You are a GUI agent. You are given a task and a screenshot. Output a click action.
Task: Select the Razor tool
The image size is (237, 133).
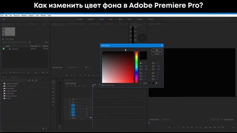tap(53, 92)
